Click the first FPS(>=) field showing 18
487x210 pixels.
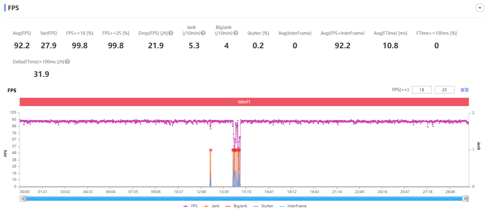tap(422, 90)
